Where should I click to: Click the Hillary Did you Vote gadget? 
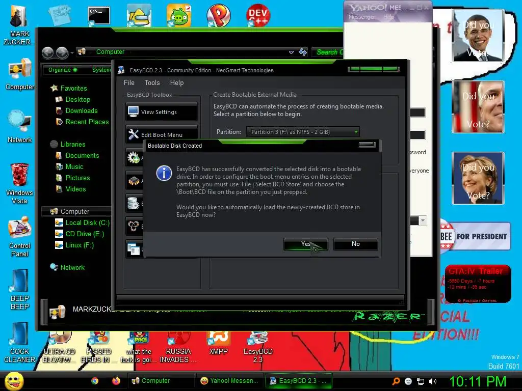click(x=478, y=178)
